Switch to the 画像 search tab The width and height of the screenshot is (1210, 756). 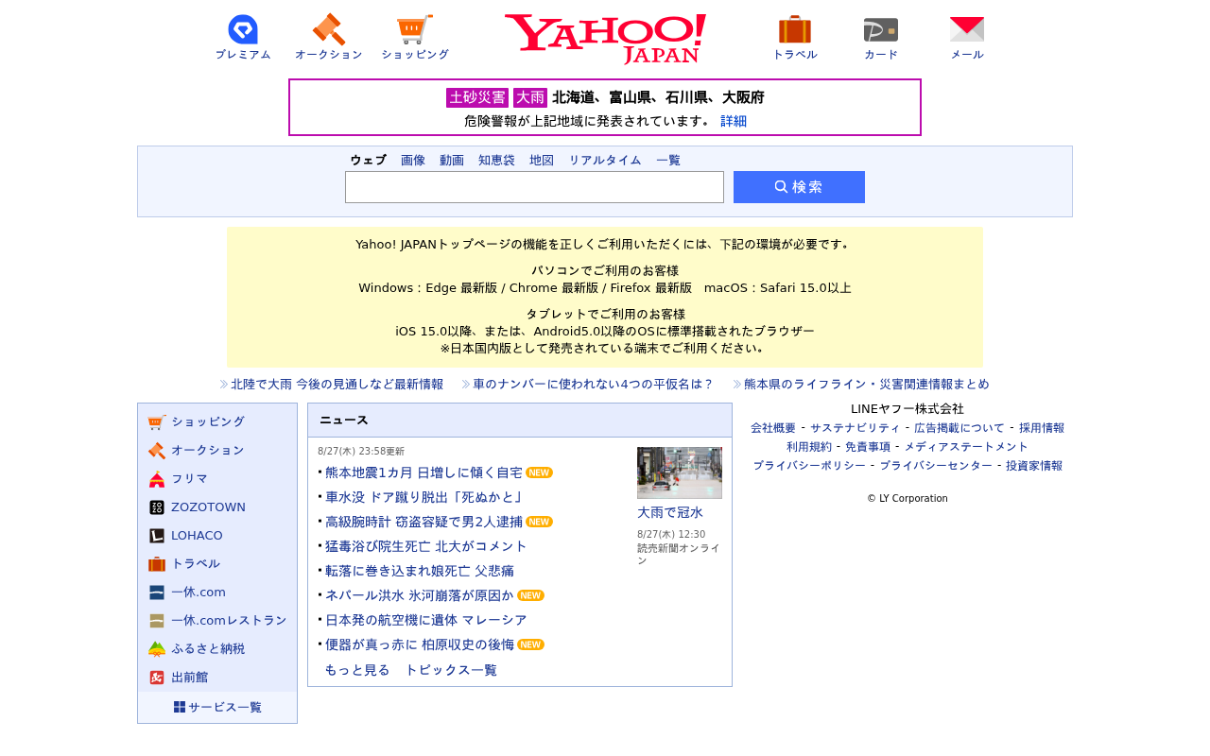coord(413,161)
